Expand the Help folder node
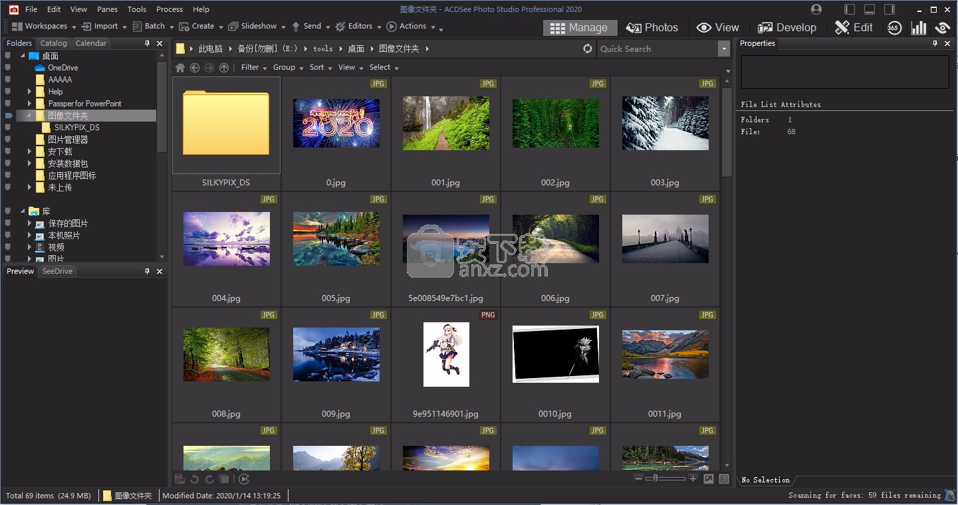958x505 pixels. point(29,92)
